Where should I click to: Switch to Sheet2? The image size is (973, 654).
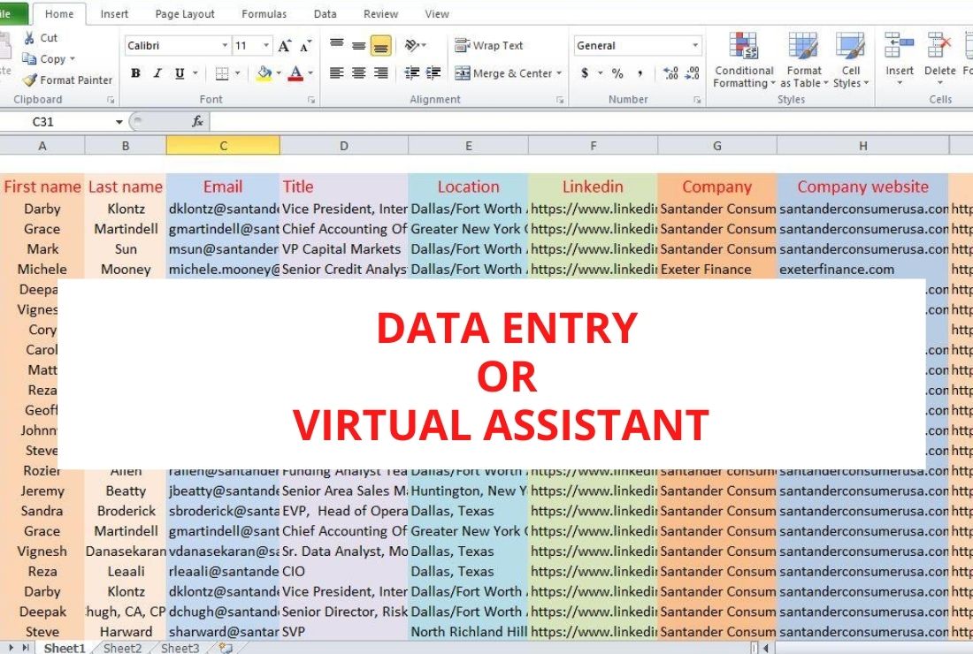click(x=121, y=648)
